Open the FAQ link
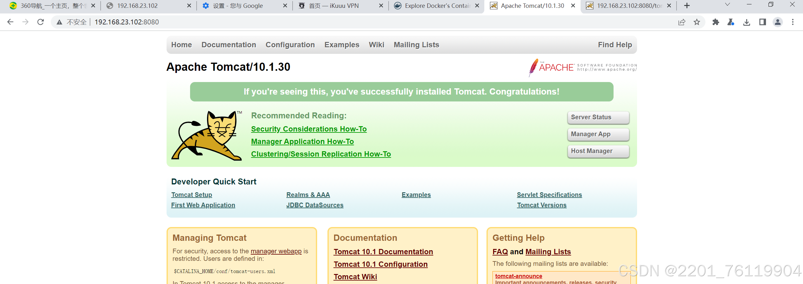The height and width of the screenshot is (284, 803). pyautogui.click(x=500, y=252)
